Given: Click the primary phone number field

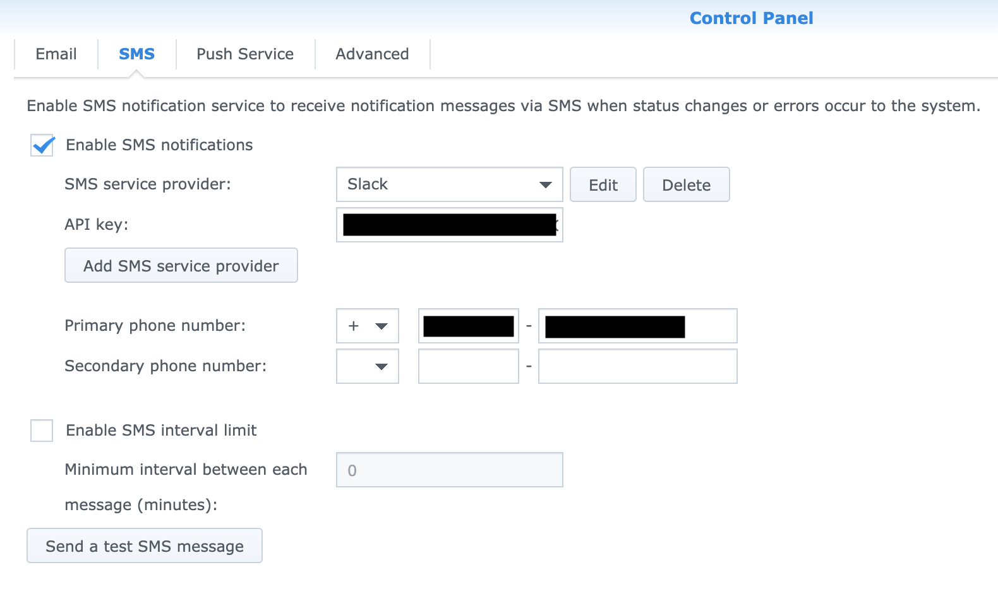Looking at the screenshot, I should pos(637,326).
